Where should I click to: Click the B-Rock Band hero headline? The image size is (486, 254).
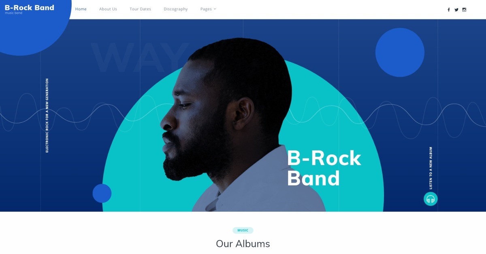(x=324, y=168)
